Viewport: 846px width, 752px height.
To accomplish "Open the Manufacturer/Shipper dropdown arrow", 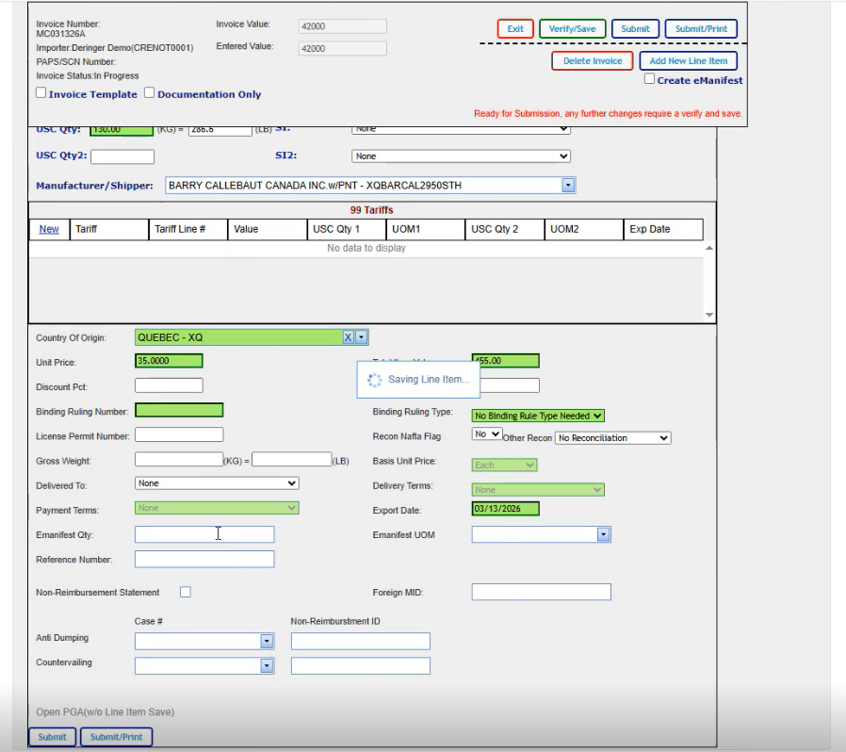I will [x=568, y=186].
